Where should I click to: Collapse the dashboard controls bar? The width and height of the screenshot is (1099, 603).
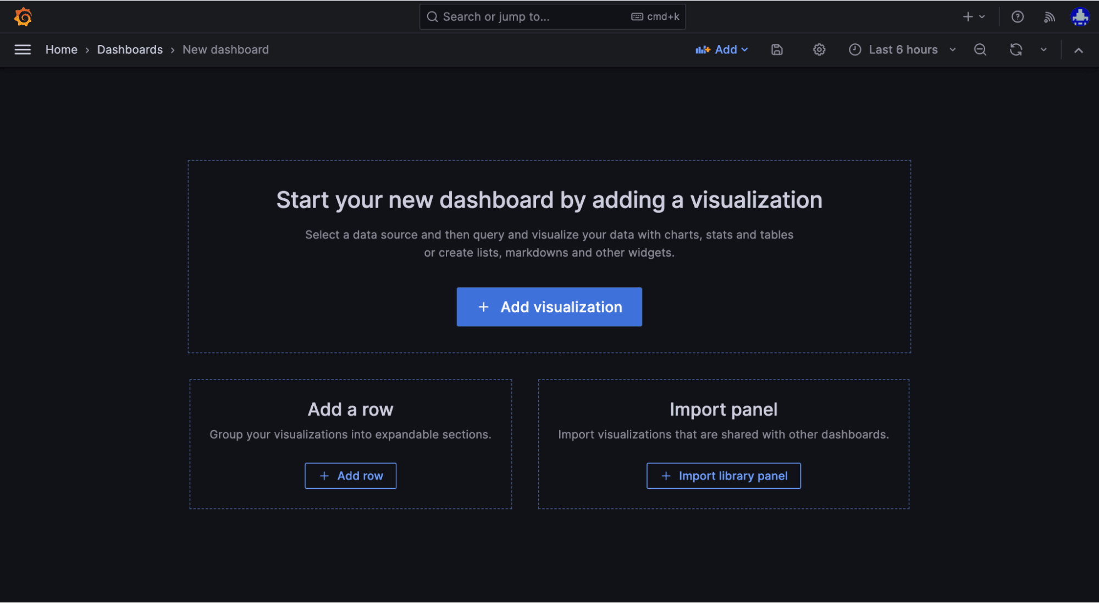(x=1078, y=49)
